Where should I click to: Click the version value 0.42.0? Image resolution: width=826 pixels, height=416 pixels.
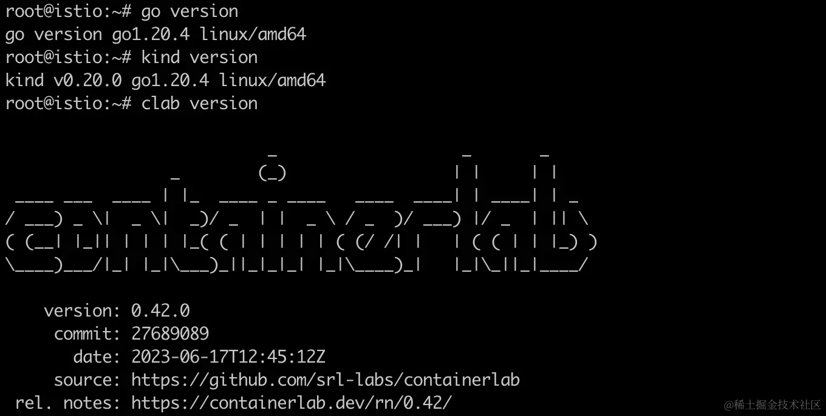160,311
